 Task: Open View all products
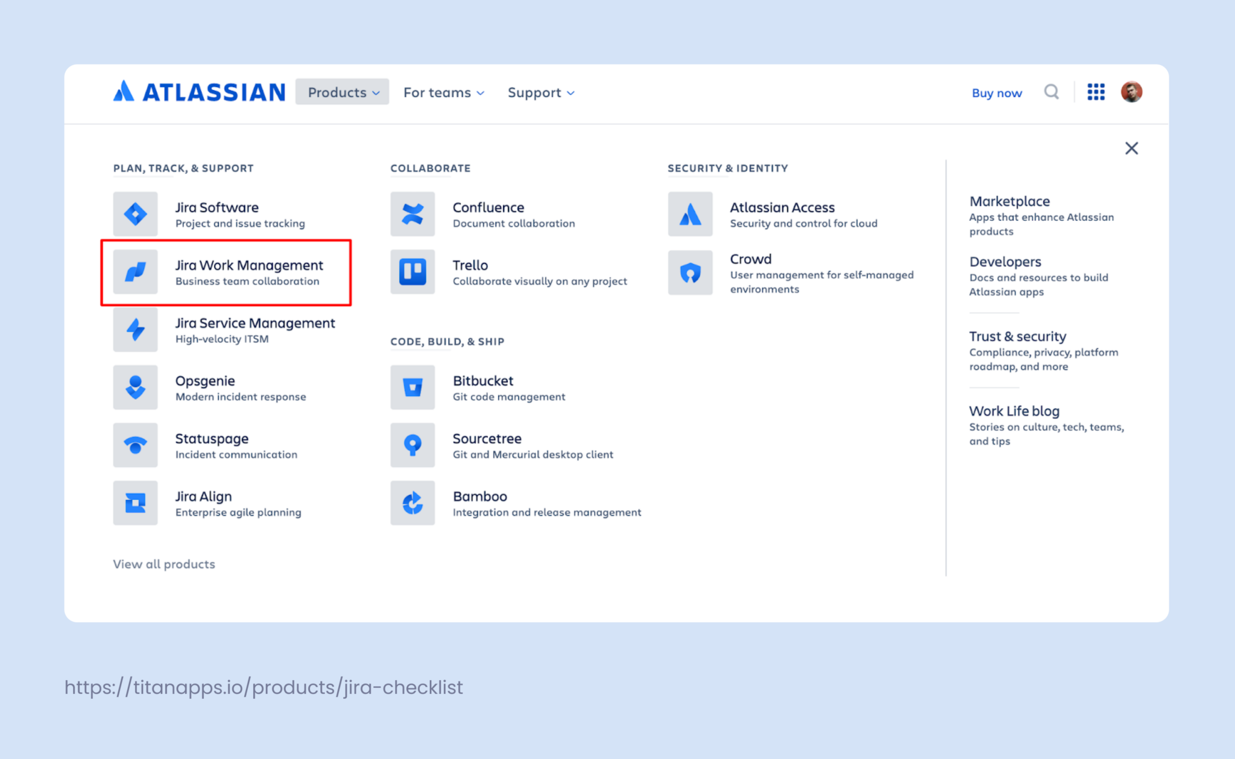pyautogui.click(x=163, y=564)
